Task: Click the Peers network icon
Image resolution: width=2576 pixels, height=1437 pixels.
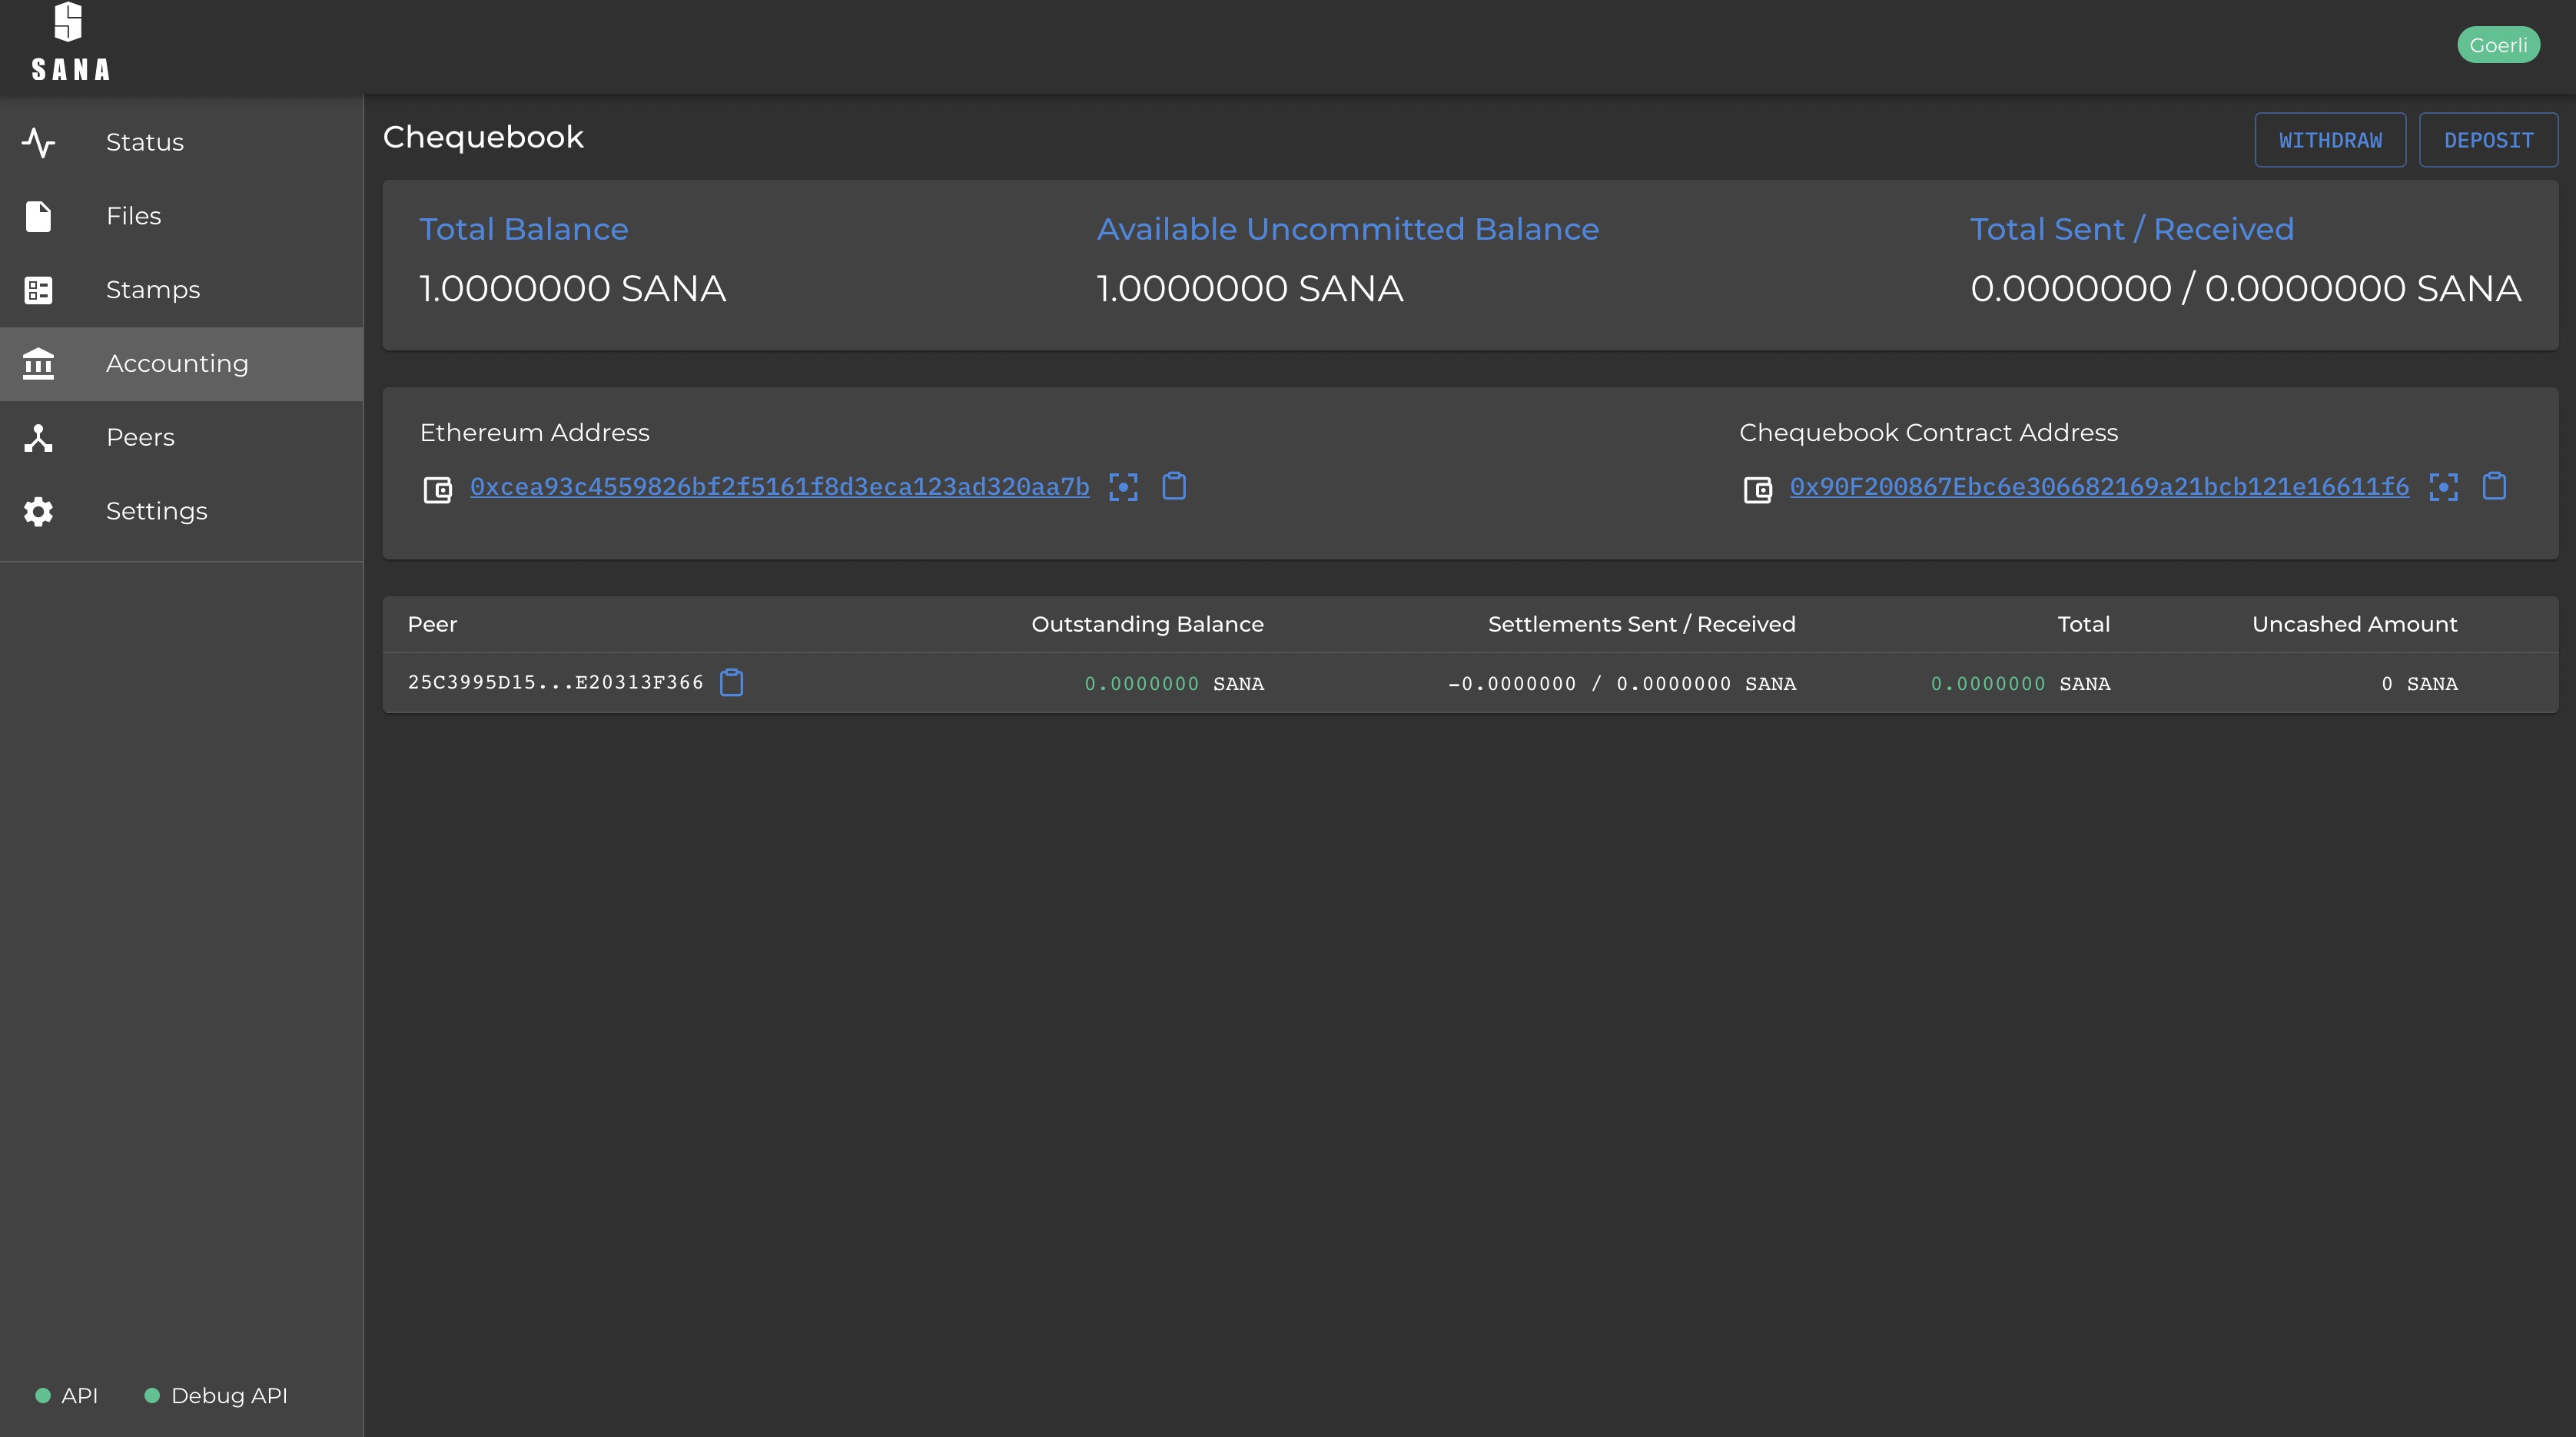Action: 38,438
